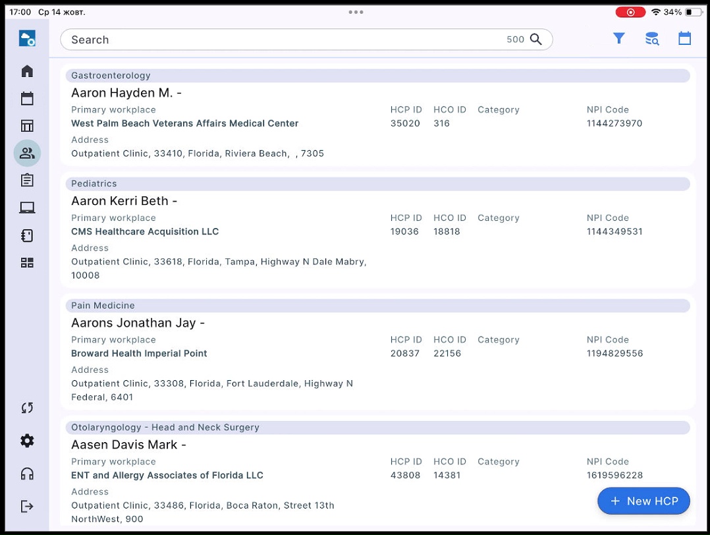Click the three-dot multitasking indicator at top
The height and width of the screenshot is (535, 710).
point(356,13)
